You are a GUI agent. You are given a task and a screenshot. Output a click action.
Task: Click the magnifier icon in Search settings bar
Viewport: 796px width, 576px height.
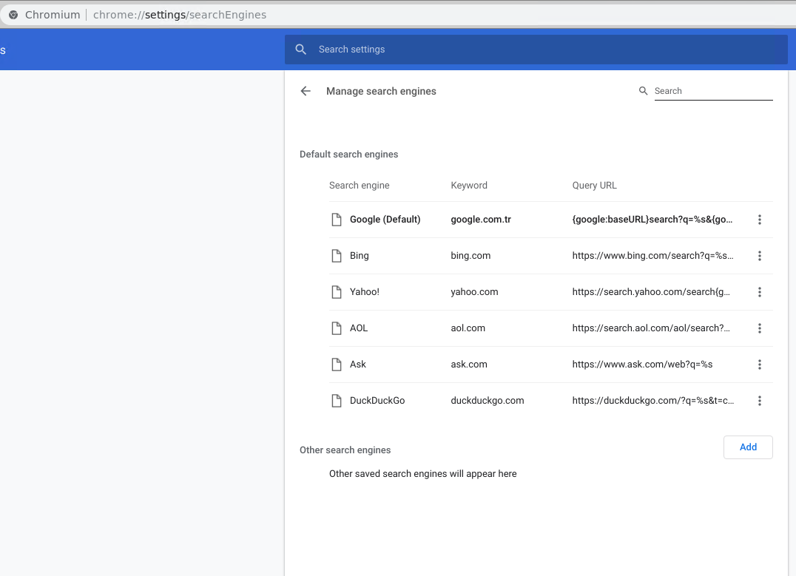click(300, 50)
